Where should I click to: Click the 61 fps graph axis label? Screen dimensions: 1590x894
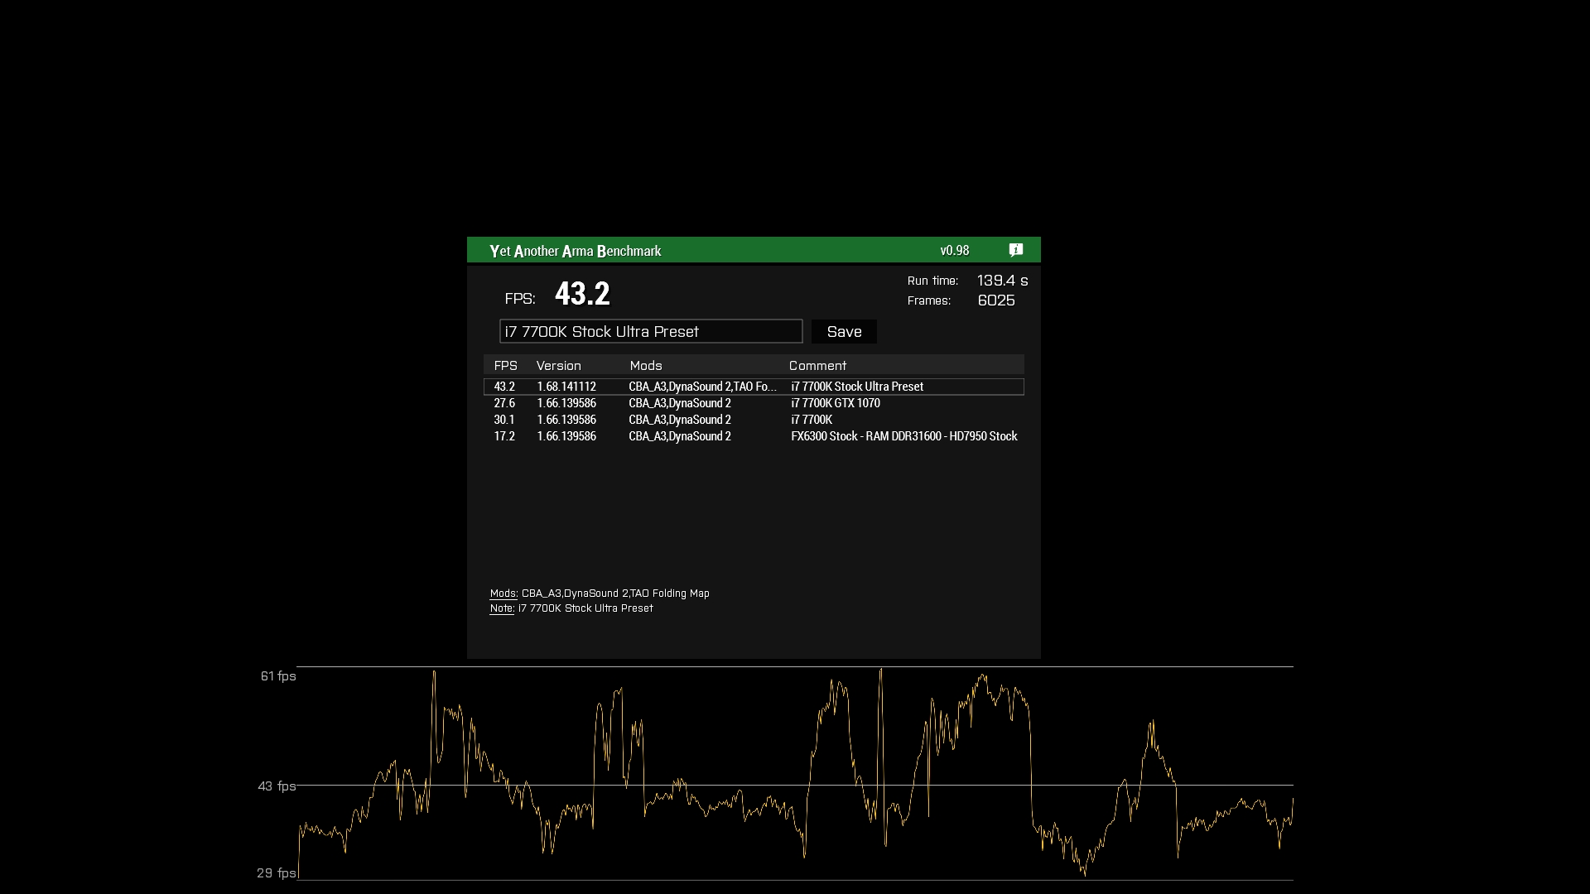pyautogui.click(x=277, y=676)
